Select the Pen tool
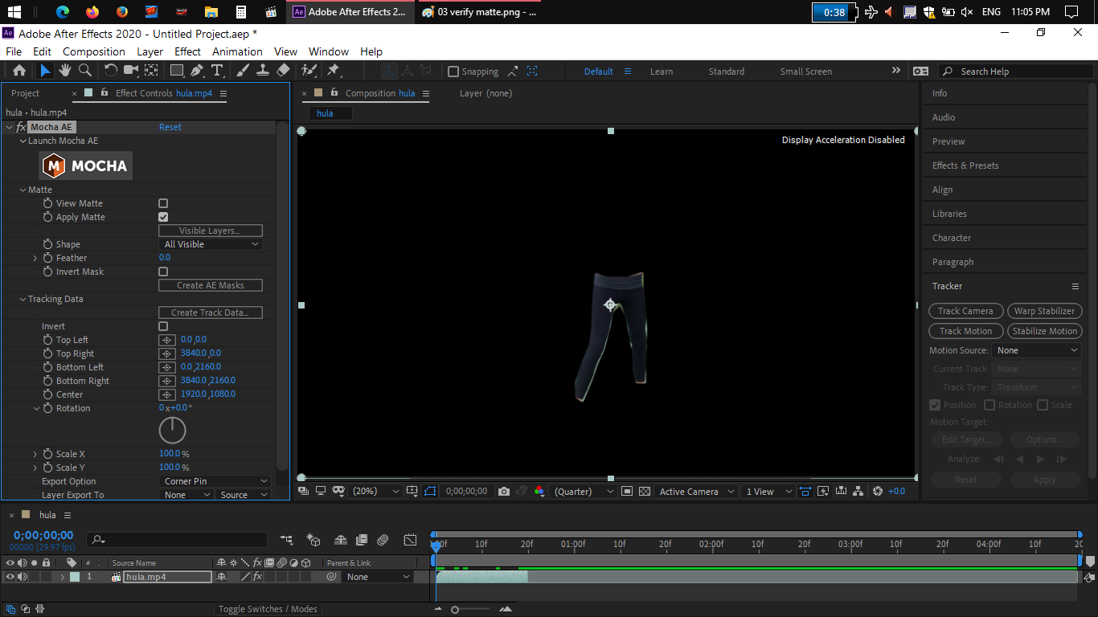The width and height of the screenshot is (1098, 617). [197, 71]
